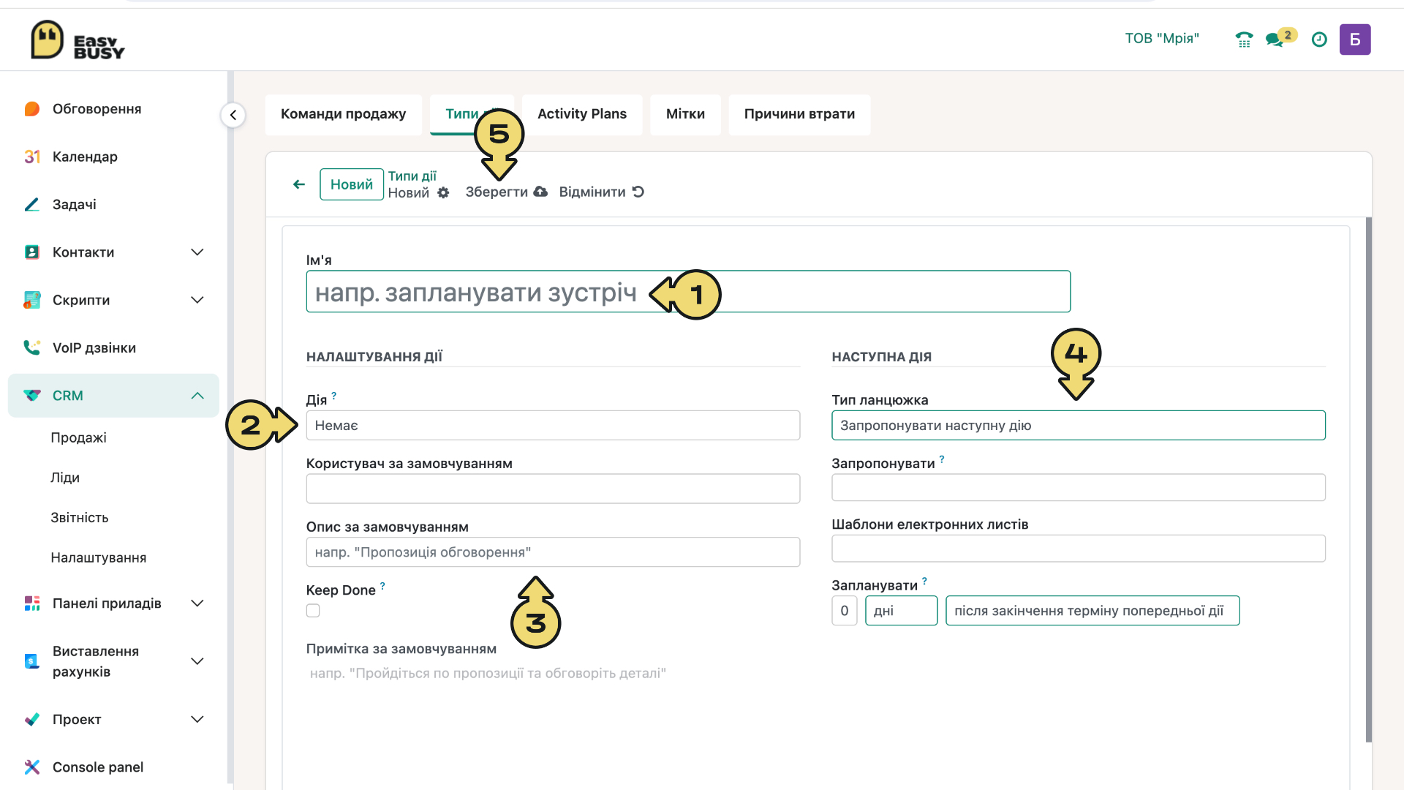The image size is (1404, 790).
Task: Open the Тип ланцюжка dropdown
Action: click(1079, 426)
